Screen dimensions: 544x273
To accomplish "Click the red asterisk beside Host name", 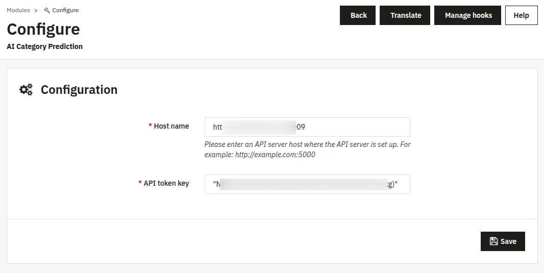I will pyautogui.click(x=150, y=126).
